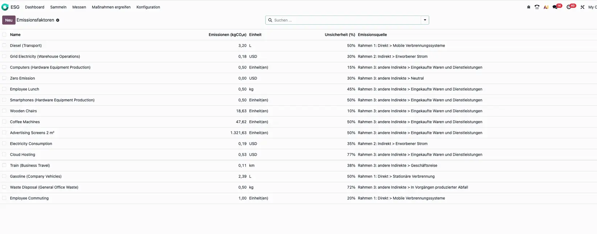597x234 pixels.
Task: Tick the Coffee Machines row checkbox
Action: point(4,122)
